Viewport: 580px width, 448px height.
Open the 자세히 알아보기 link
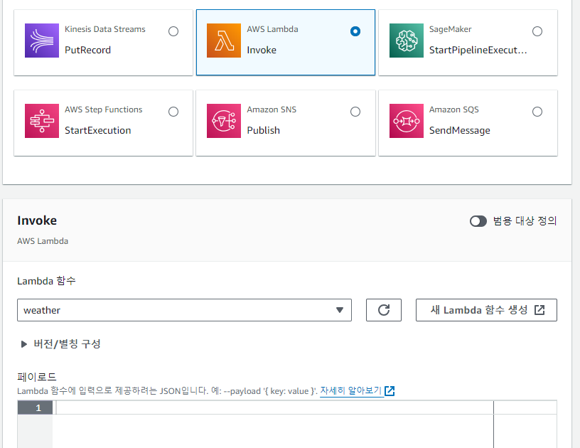[x=350, y=390]
